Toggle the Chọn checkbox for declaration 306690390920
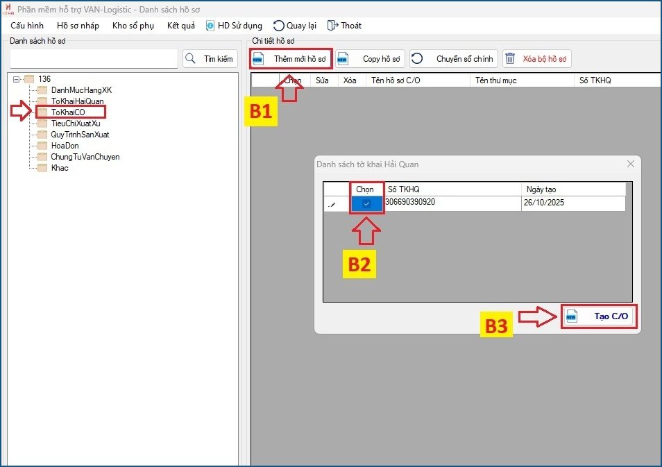This screenshot has width=662, height=467. (x=366, y=203)
